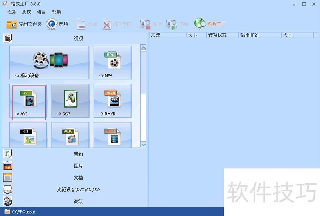Click the 开始 start toolbar button
The image size is (320, 216).
177,24
